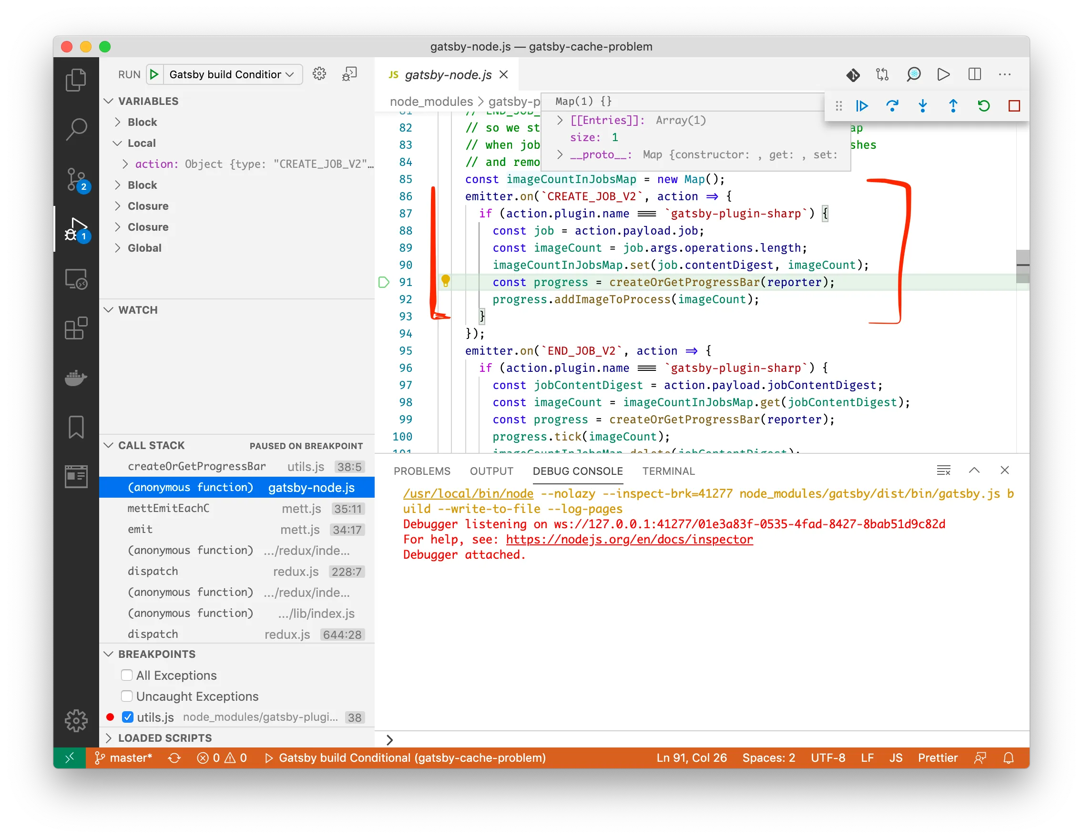Collapse the VARIABLES section
The width and height of the screenshot is (1083, 839).
pos(109,101)
